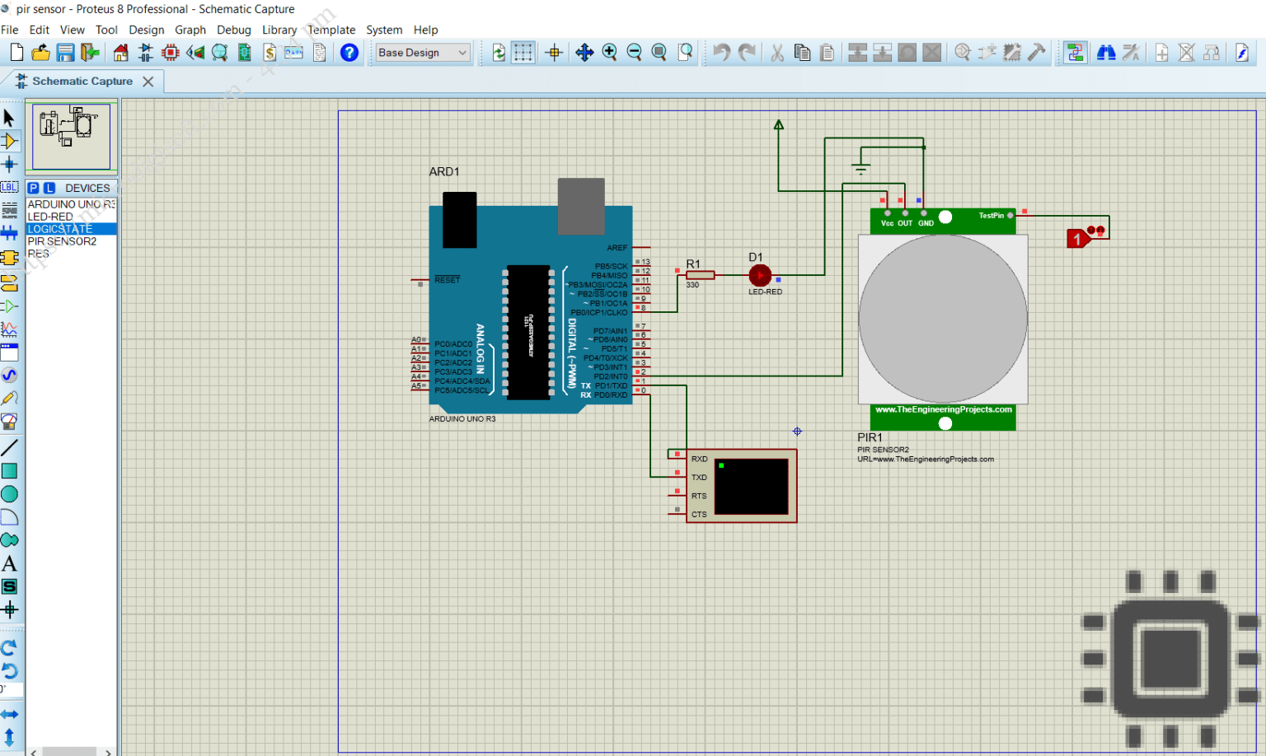Activate the Zoom In tool

tap(610, 52)
